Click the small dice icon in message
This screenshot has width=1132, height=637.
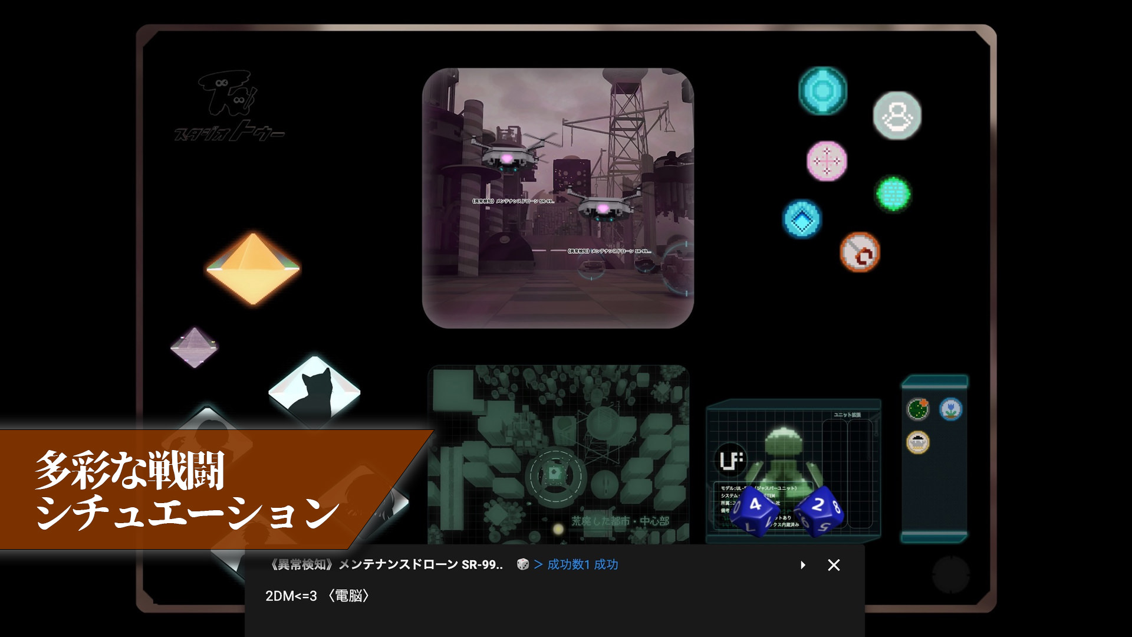point(522,564)
